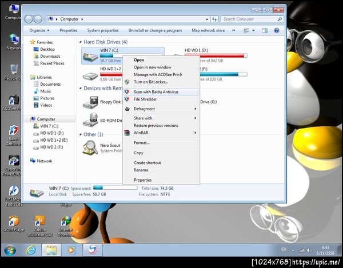Click the volume speaker tray icon
This screenshot has height=268, width=343.
click(x=309, y=250)
